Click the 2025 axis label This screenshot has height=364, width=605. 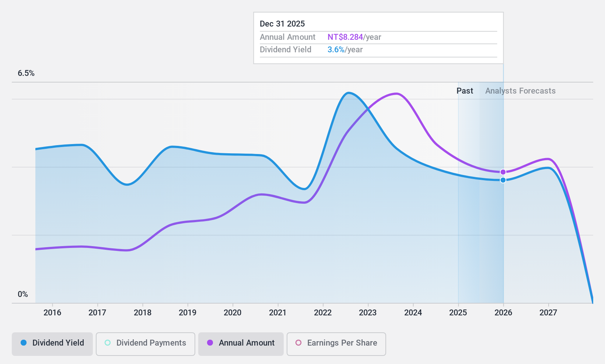point(458,313)
